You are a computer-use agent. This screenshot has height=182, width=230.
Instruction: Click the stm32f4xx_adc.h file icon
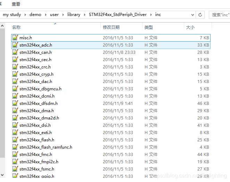[15, 45]
